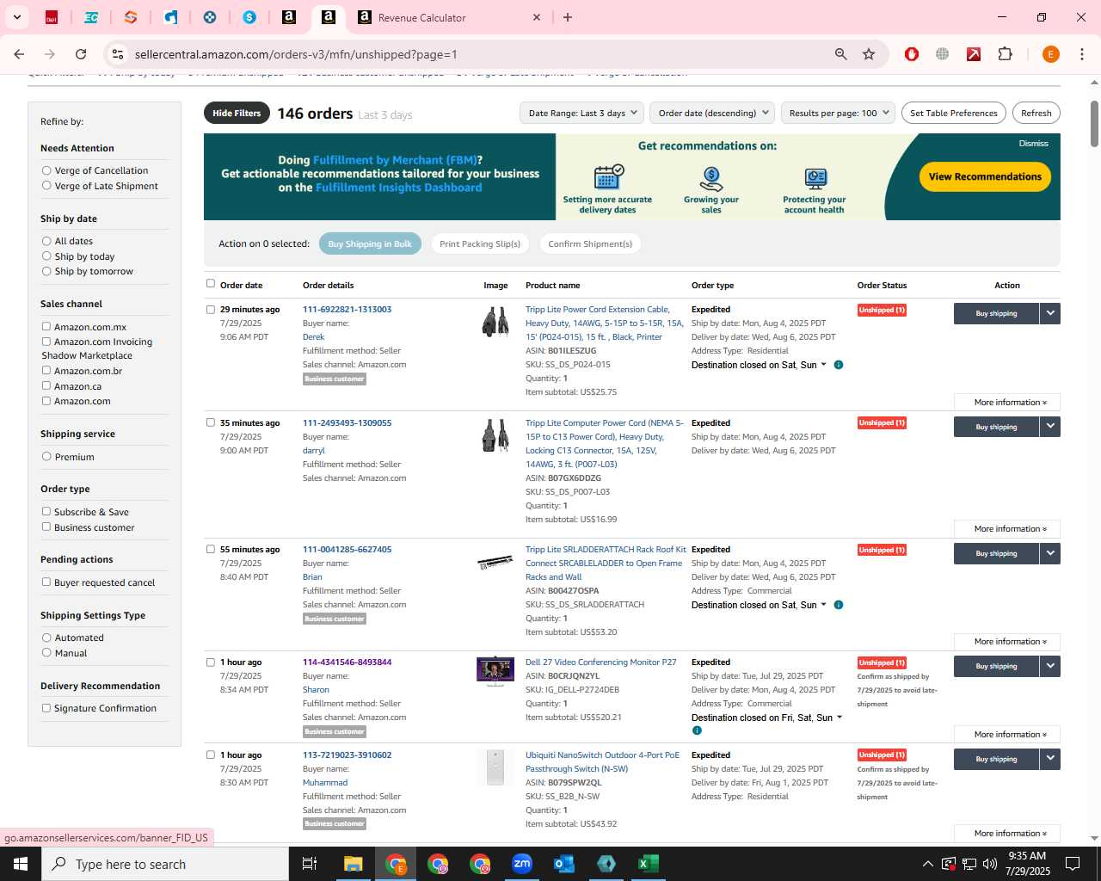Screen dimensions: 1101x881
Task: Click Set Table Preferences button
Action: 954,113
